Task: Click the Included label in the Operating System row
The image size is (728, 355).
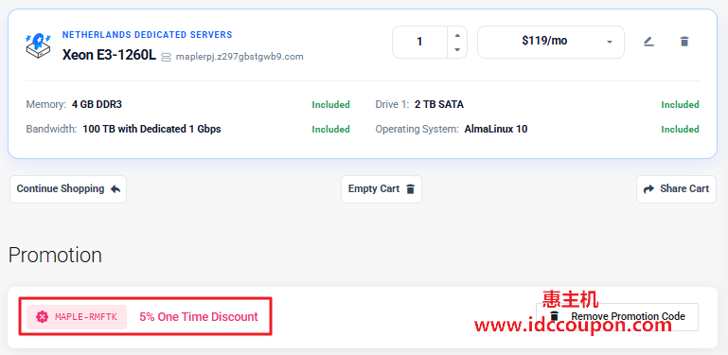Action: tap(680, 130)
